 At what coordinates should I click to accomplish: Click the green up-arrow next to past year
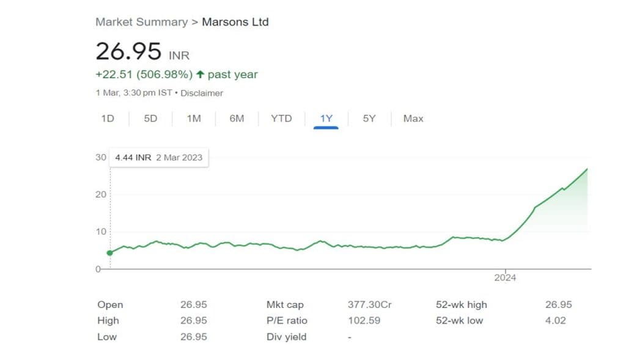pos(201,75)
